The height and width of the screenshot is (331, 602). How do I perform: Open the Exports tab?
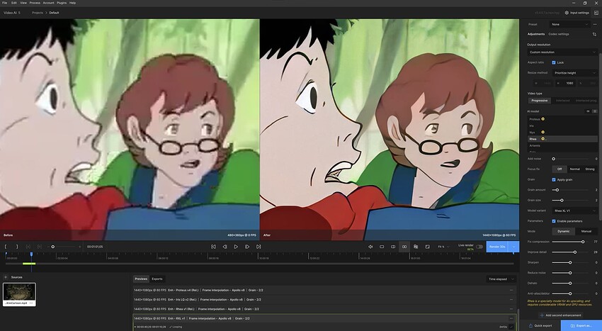tap(157, 279)
